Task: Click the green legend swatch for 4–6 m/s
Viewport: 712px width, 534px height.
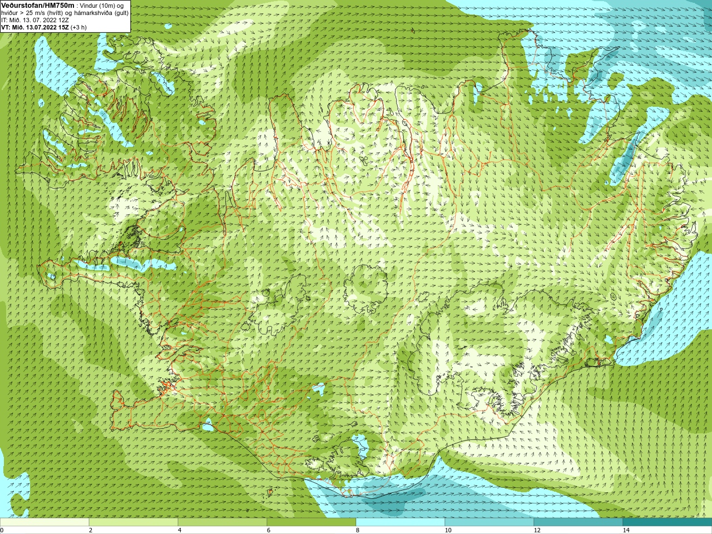Action: click(222, 522)
